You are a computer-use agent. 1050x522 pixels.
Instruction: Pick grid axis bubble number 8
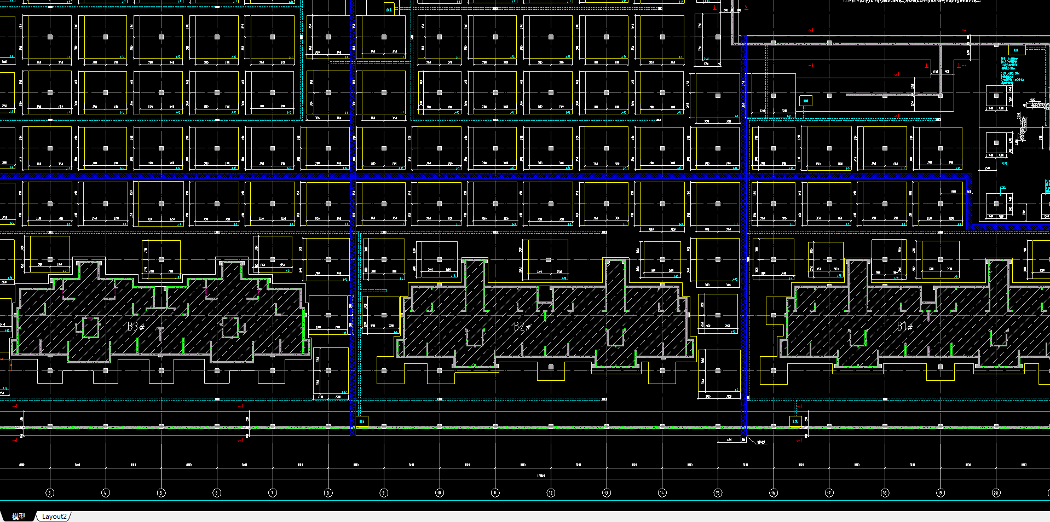(328, 493)
